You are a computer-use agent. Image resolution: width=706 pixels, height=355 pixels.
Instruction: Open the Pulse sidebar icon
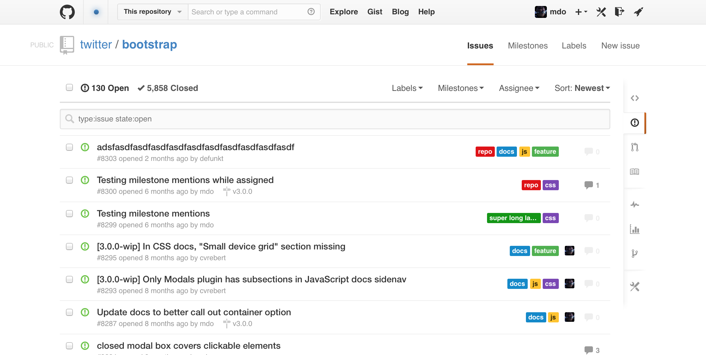(x=635, y=205)
